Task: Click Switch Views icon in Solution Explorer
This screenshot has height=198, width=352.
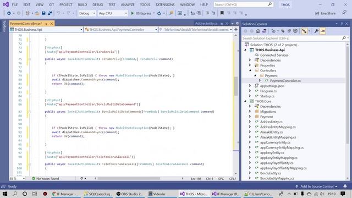Action: (264, 31)
